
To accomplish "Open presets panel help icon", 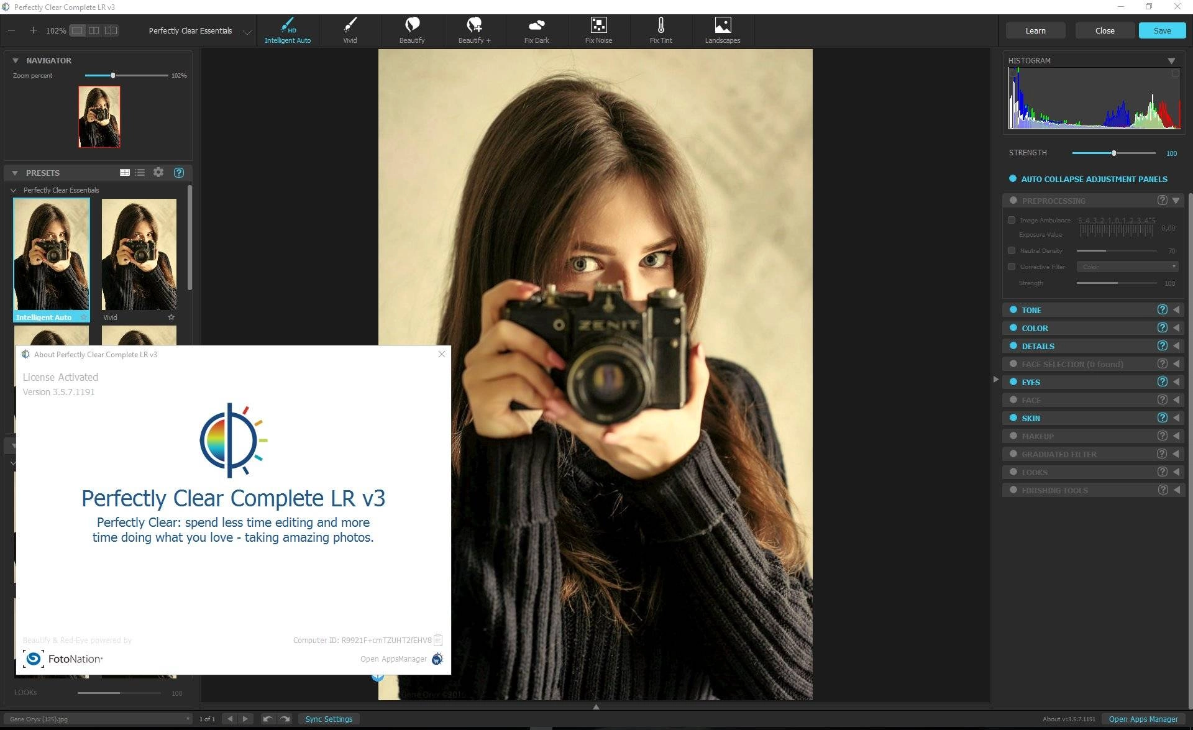I will [x=179, y=173].
